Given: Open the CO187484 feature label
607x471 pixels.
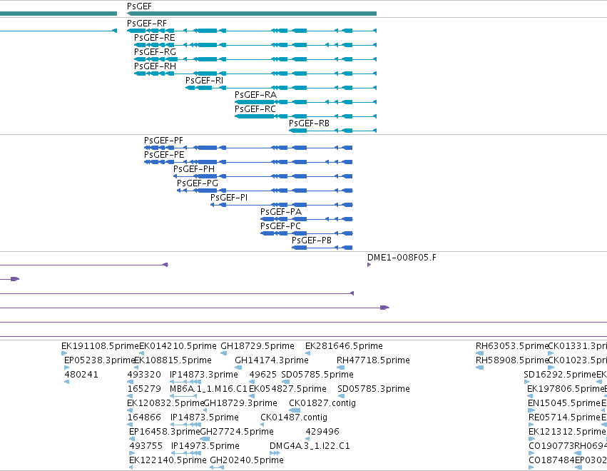Looking at the screenshot, I should click(x=551, y=460).
